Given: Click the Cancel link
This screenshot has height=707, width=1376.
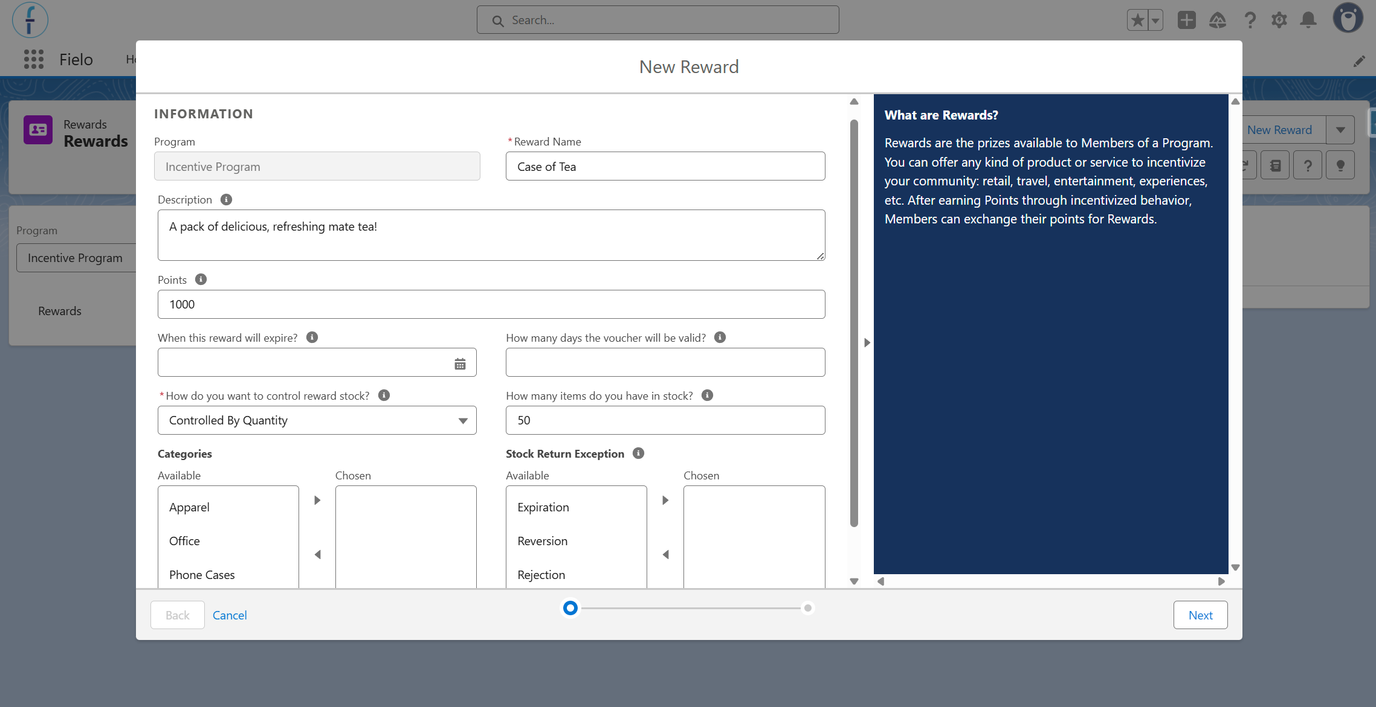Looking at the screenshot, I should [230, 615].
